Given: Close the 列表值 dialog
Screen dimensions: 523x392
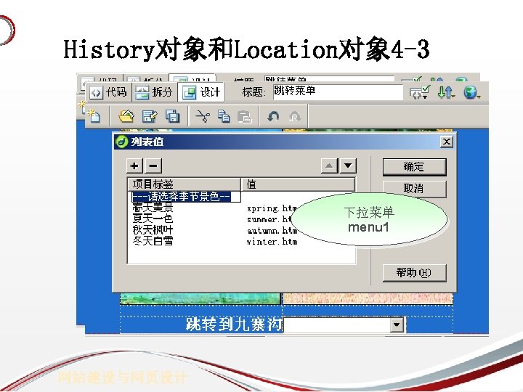Looking at the screenshot, I should click(446, 142).
